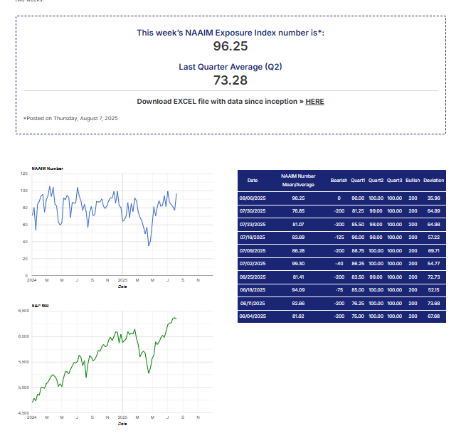This screenshot has width=466, height=438.
Task: Select the 96.25 index number headline
Action: [x=231, y=46]
